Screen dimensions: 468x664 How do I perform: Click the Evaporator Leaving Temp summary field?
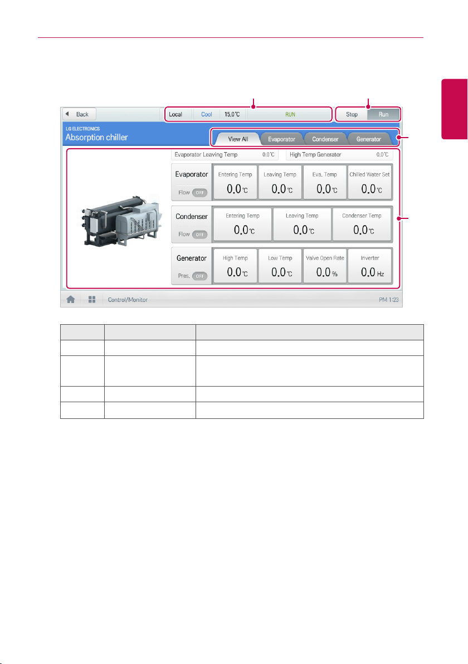(225, 154)
